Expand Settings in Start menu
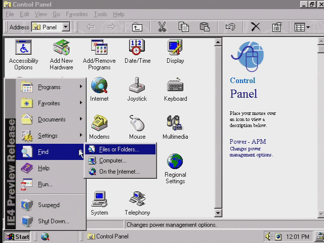The height and width of the screenshot is (243, 324). (51, 136)
